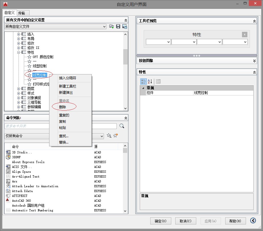Collapse the 常规 property category
263x231 pixels.
click(x=143, y=88)
